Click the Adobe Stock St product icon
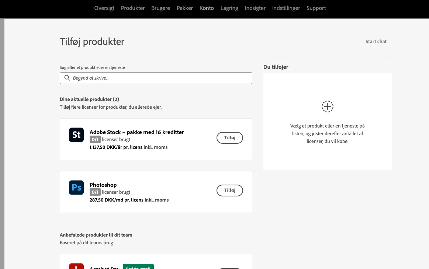 [76, 135]
